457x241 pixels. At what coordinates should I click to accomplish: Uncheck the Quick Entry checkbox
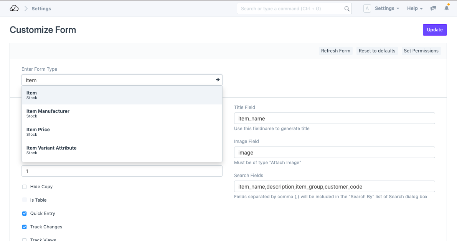25,213
